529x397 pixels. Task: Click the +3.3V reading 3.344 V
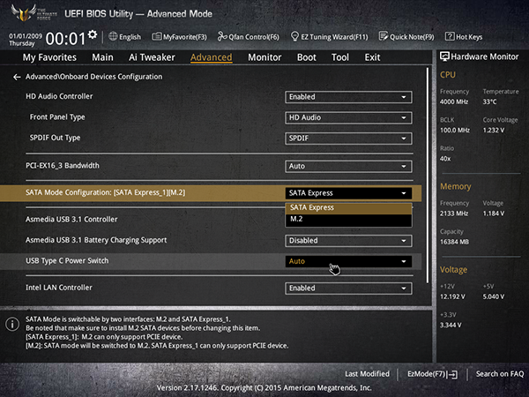pyautogui.click(x=451, y=325)
